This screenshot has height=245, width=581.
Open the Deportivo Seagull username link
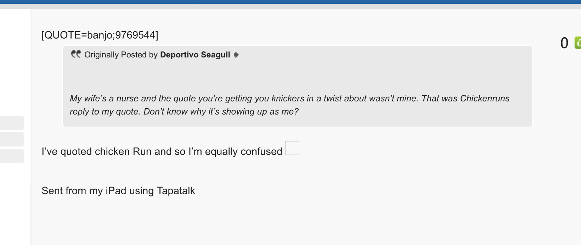(x=195, y=55)
